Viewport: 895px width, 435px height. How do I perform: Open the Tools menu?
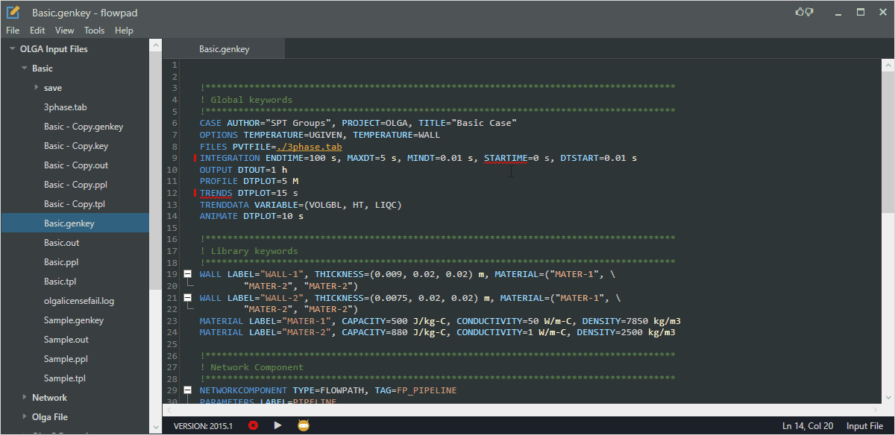pos(94,31)
